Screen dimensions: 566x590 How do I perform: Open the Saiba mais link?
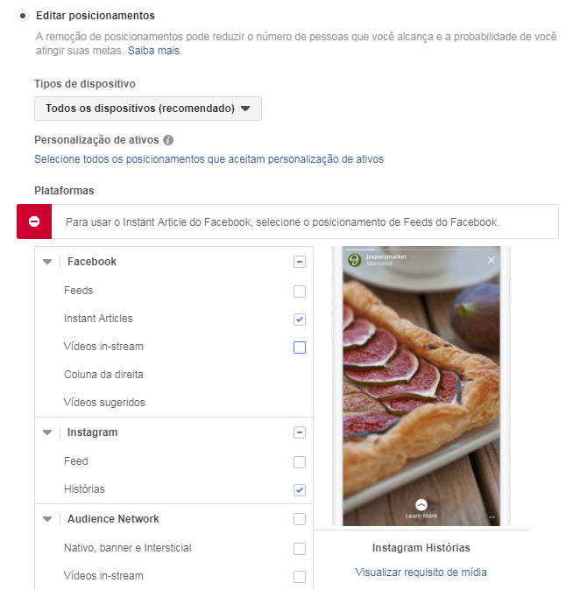click(x=155, y=51)
